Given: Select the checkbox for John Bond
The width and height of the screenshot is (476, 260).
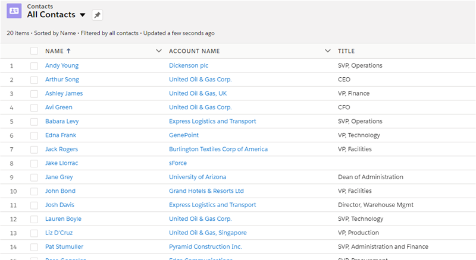Looking at the screenshot, I should 34,191.
